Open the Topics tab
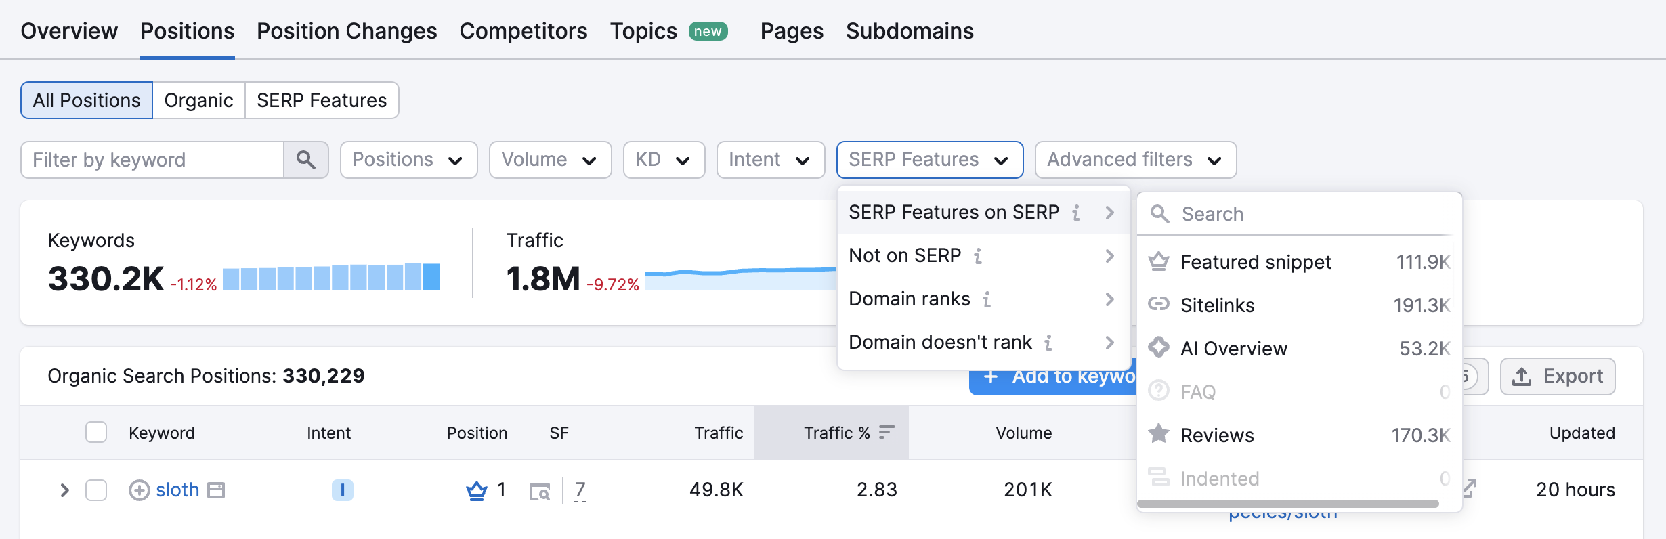 tap(643, 31)
